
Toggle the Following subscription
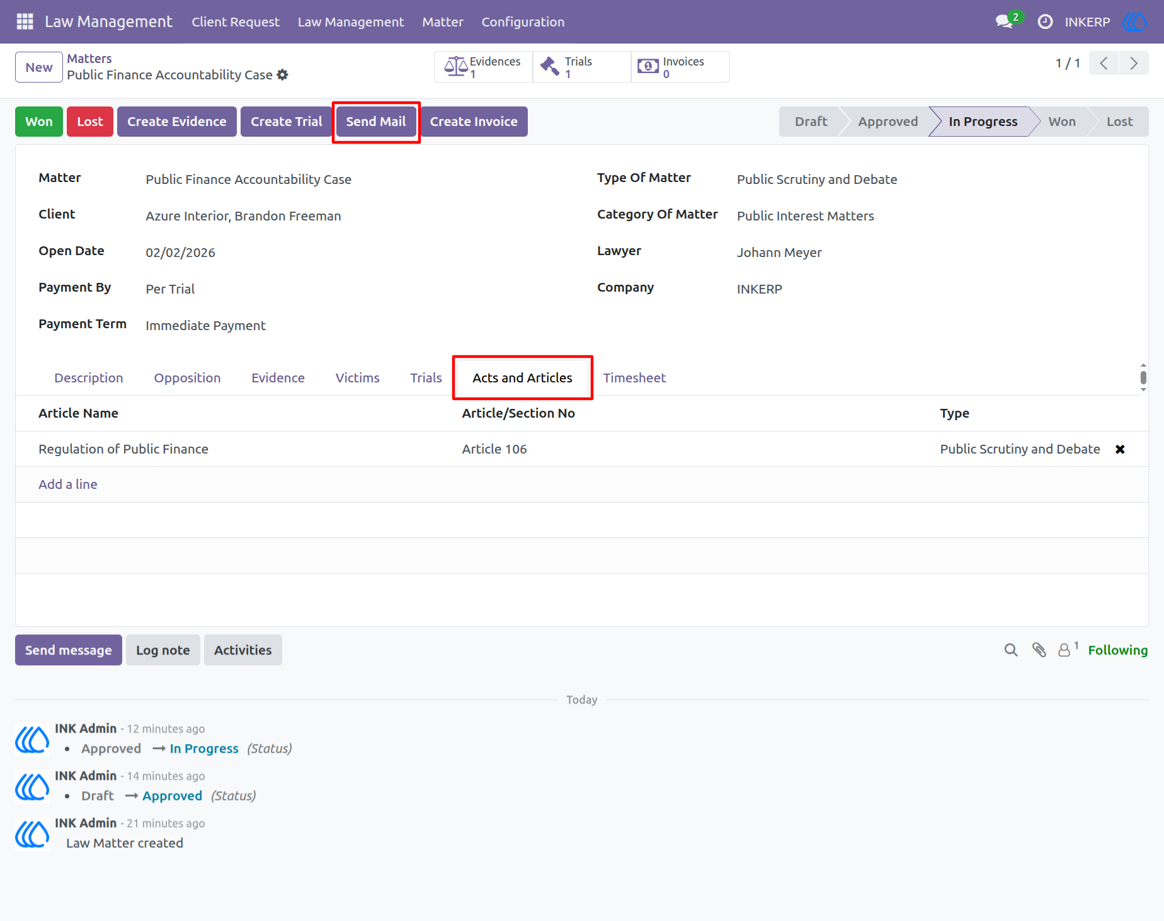[1117, 650]
